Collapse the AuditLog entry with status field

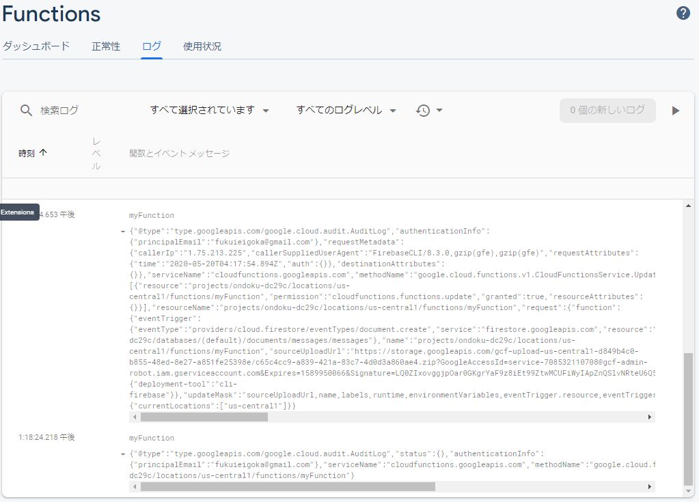pyautogui.click(x=122, y=454)
